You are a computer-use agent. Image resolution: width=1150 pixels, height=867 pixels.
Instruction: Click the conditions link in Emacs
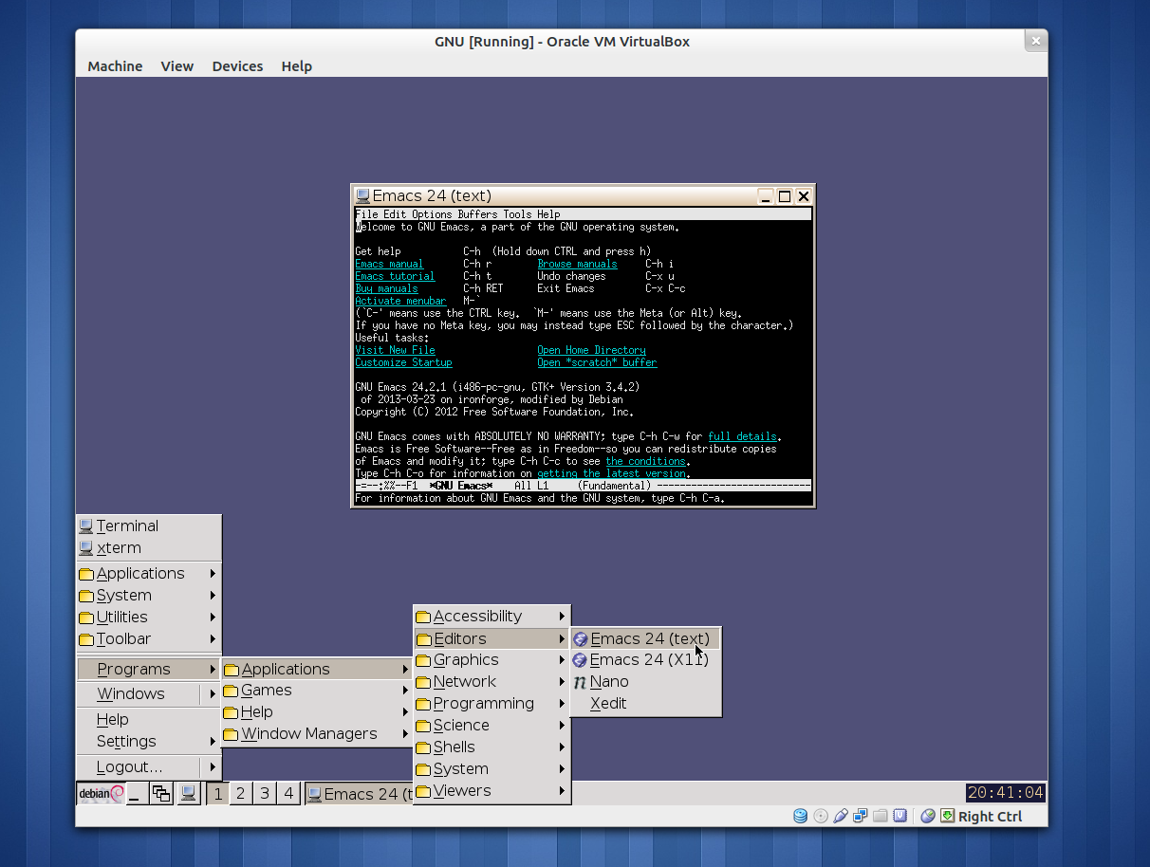pyautogui.click(x=648, y=461)
